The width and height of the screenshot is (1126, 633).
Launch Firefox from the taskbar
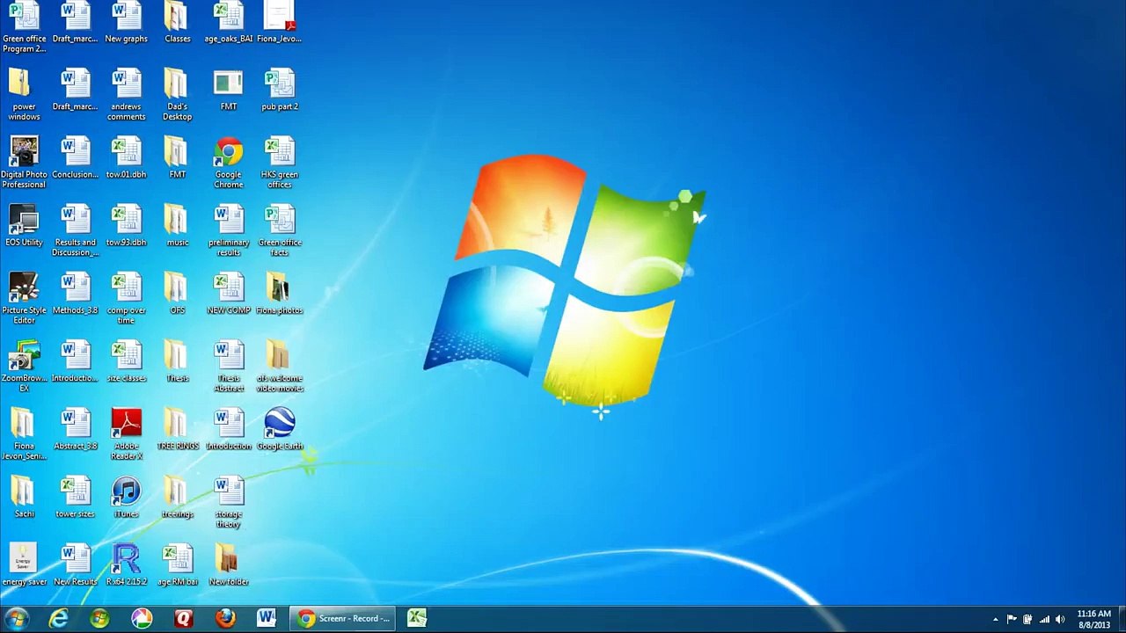click(225, 618)
